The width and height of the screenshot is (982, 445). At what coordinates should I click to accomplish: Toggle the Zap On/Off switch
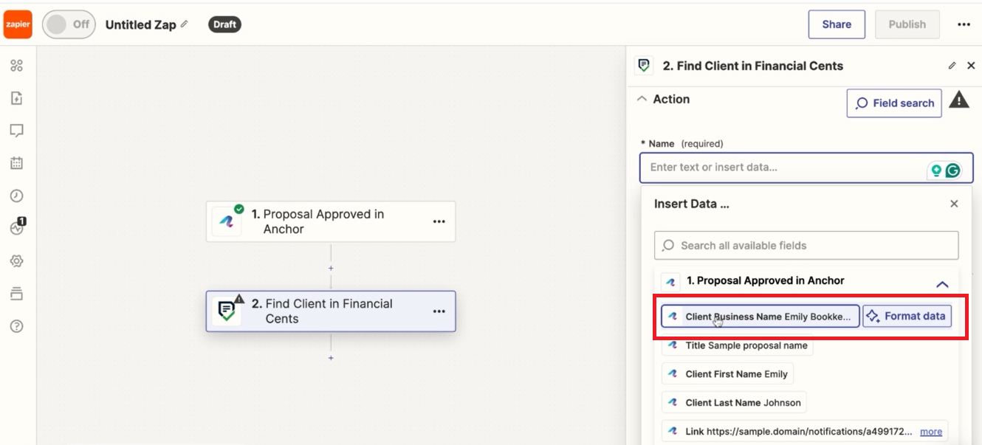pyautogui.click(x=69, y=24)
